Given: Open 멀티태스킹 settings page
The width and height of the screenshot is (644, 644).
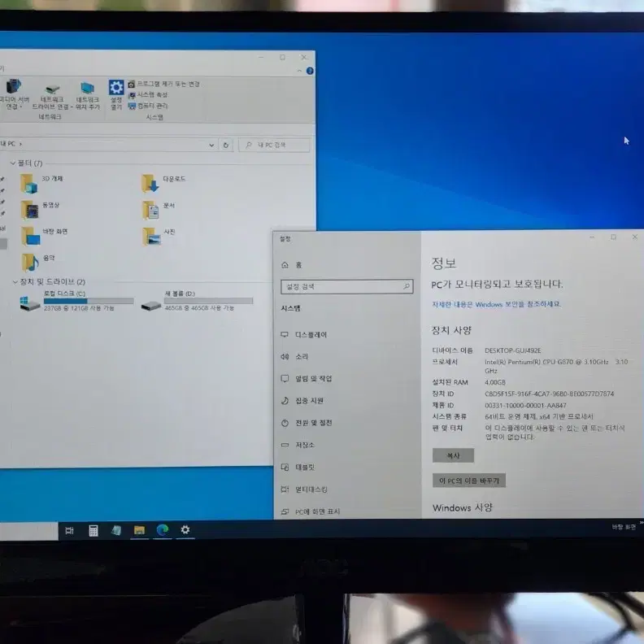Looking at the screenshot, I should click(304, 490).
